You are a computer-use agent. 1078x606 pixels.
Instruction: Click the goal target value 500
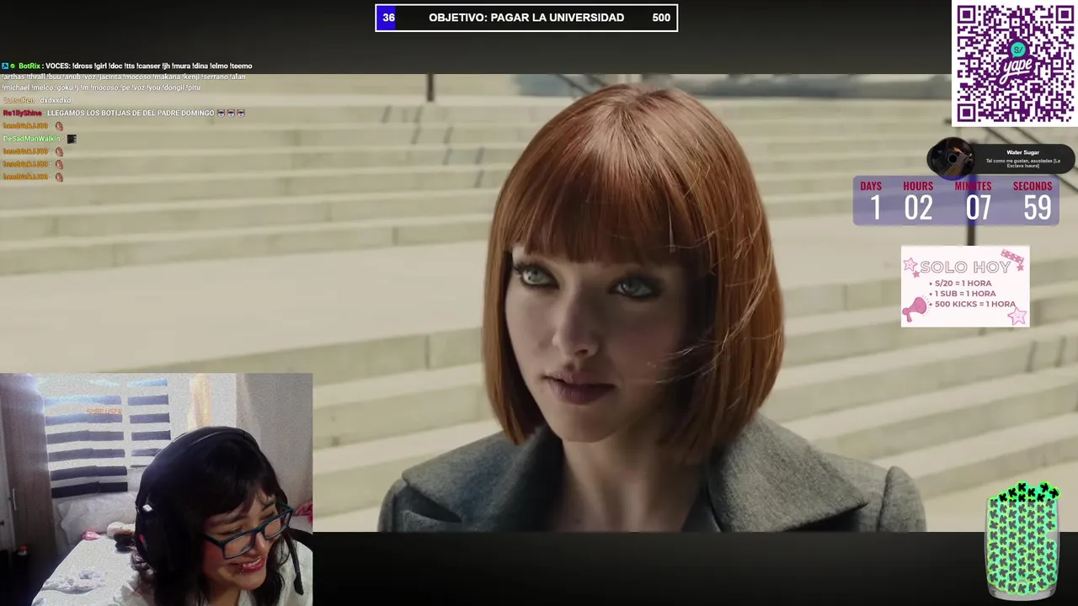point(661,18)
